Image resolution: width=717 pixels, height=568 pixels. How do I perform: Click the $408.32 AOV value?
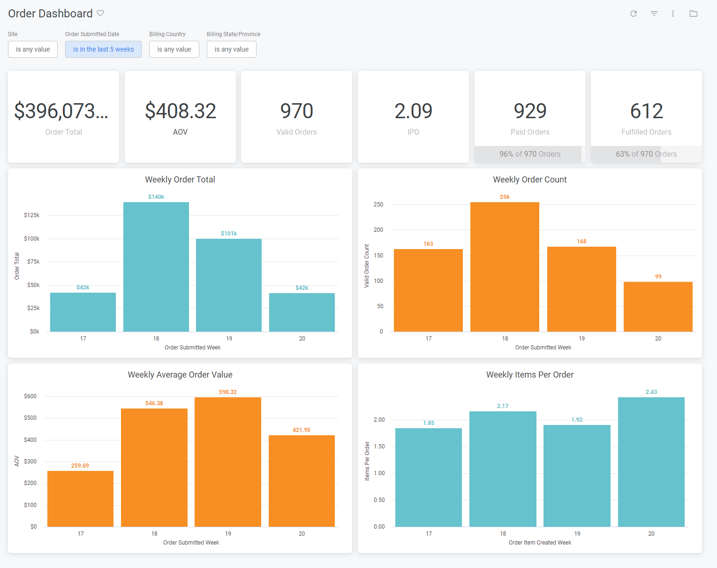tap(180, 111)
